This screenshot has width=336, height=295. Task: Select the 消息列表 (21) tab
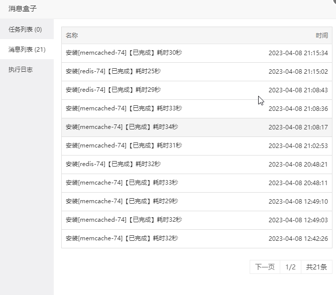[x=27, y=49]
